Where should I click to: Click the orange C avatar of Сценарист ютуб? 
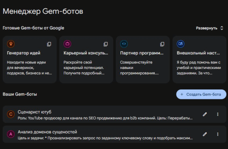point(11,114)
